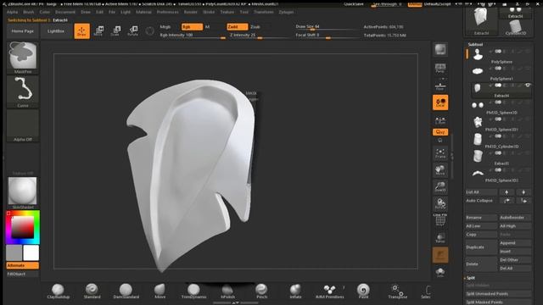543x305 pixels.
Task: Click the BPR render icon
Action: pos(440,50)
